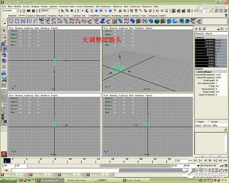Choose the paint selection tool in toolbox
Image resolution: width=229 pixels, height=183 pixels.
[x=4, y=43]
